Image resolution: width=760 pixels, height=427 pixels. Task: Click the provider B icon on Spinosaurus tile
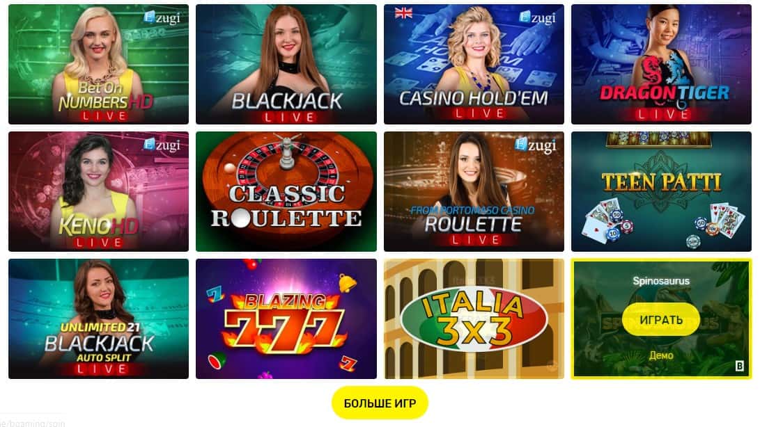739,366
